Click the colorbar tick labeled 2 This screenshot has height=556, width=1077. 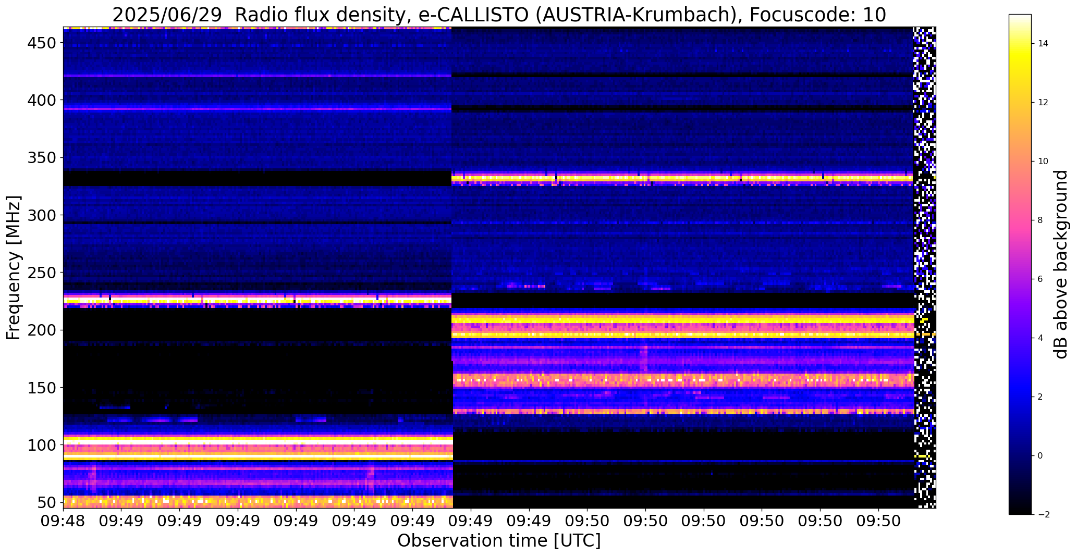point(1041,397)
